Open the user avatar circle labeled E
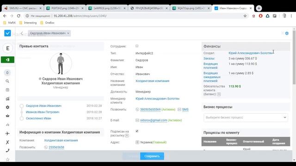 tap(7, 48)
